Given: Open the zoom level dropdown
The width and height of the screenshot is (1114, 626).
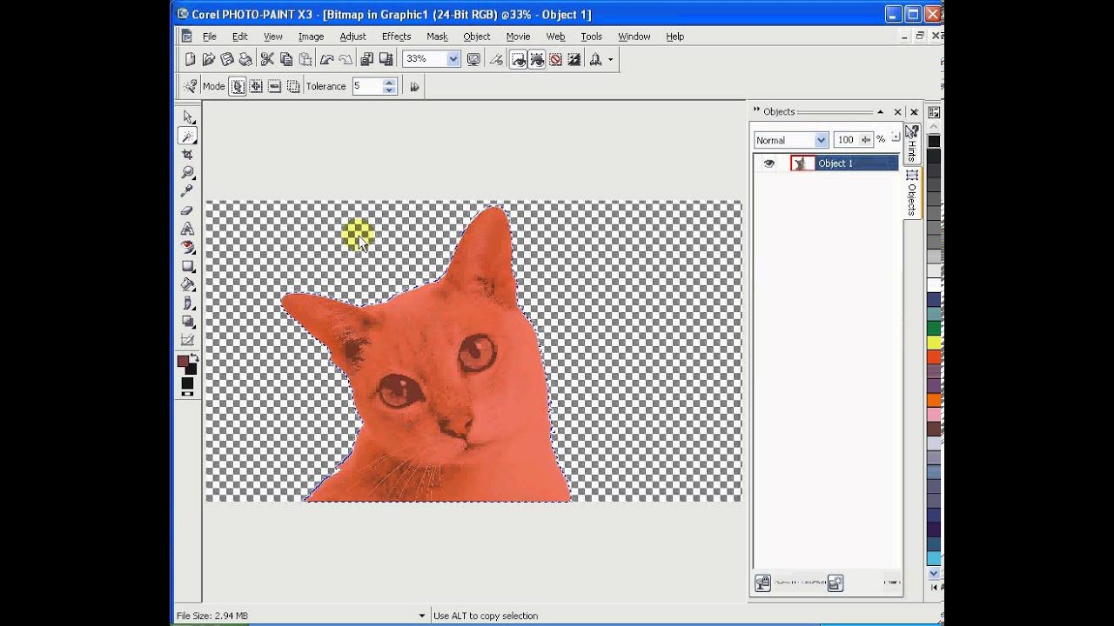Looking at the screenshot, I should (x=453, y=59).
